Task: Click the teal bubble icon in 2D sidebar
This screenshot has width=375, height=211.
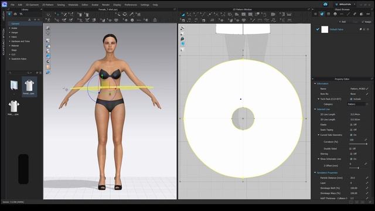Action: (182, 39)
